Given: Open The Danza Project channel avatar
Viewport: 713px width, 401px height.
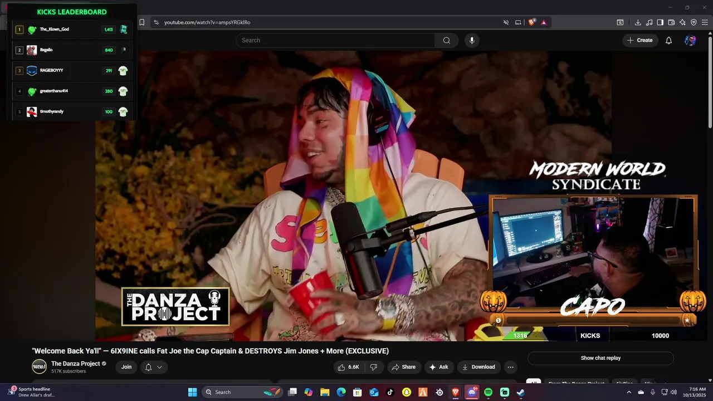Looking at the screenshot, I should point(39,366).
